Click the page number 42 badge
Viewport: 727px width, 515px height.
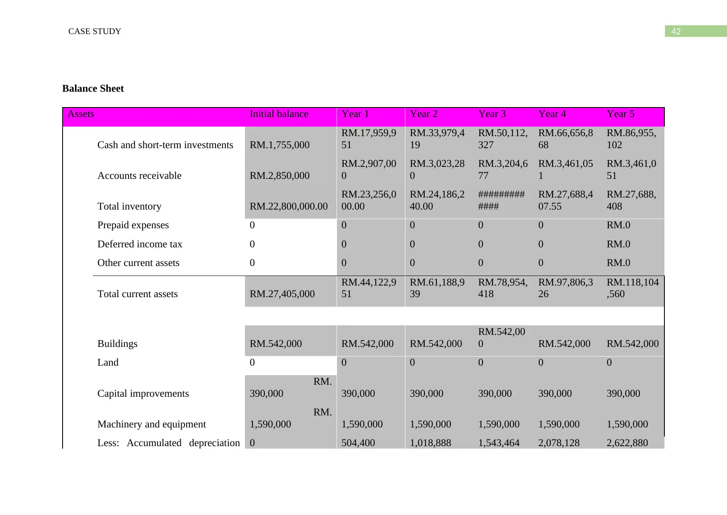695,31
